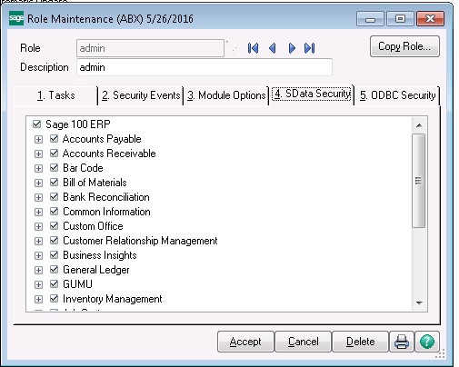459x367 pixels.
Task: Expand the Business Insights node
Action: click(x=38, y=255)
